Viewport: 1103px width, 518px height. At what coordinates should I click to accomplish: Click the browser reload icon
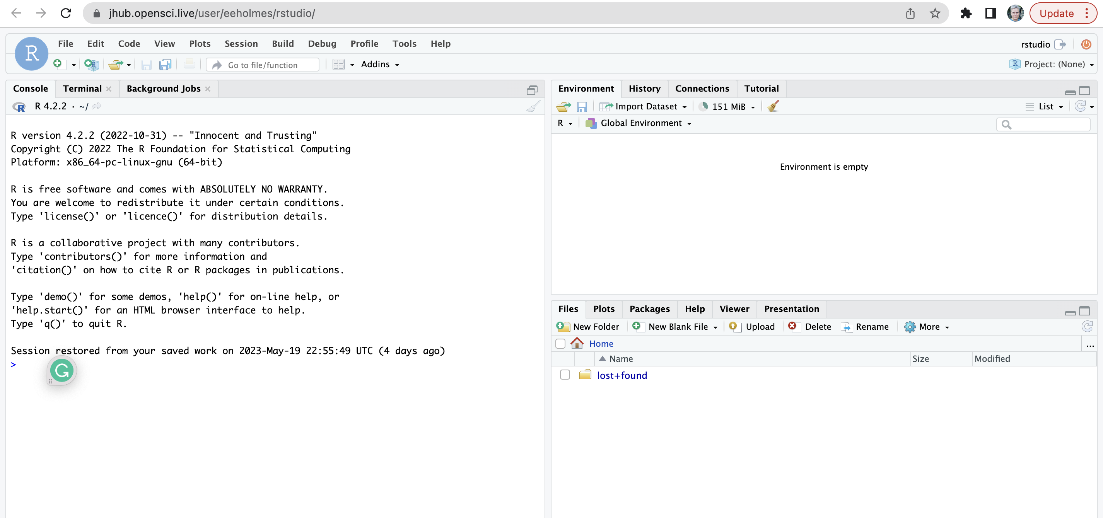(x=66, y=13)
